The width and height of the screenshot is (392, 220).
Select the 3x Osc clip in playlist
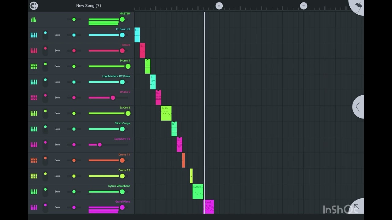(x=166, y=113)
